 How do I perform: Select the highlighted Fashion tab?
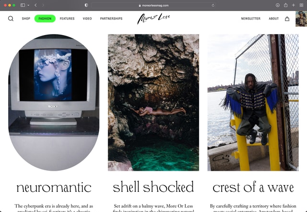click(45, 19)
